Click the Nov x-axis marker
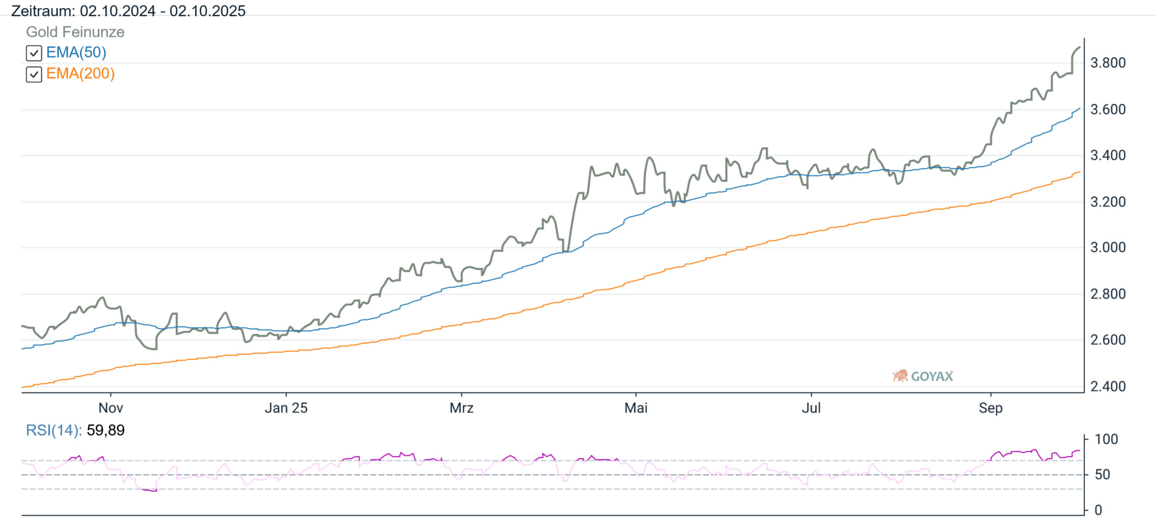 (111, 408)
